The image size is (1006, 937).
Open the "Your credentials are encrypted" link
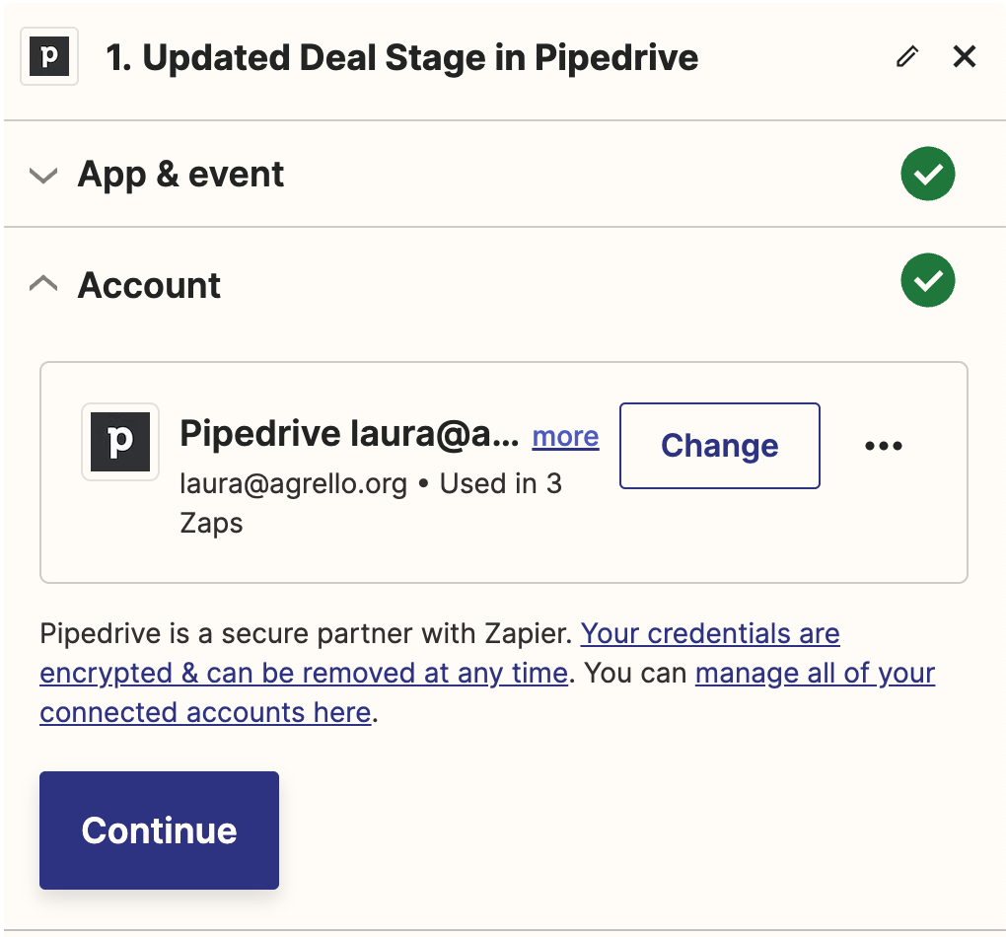click(710, 632)
